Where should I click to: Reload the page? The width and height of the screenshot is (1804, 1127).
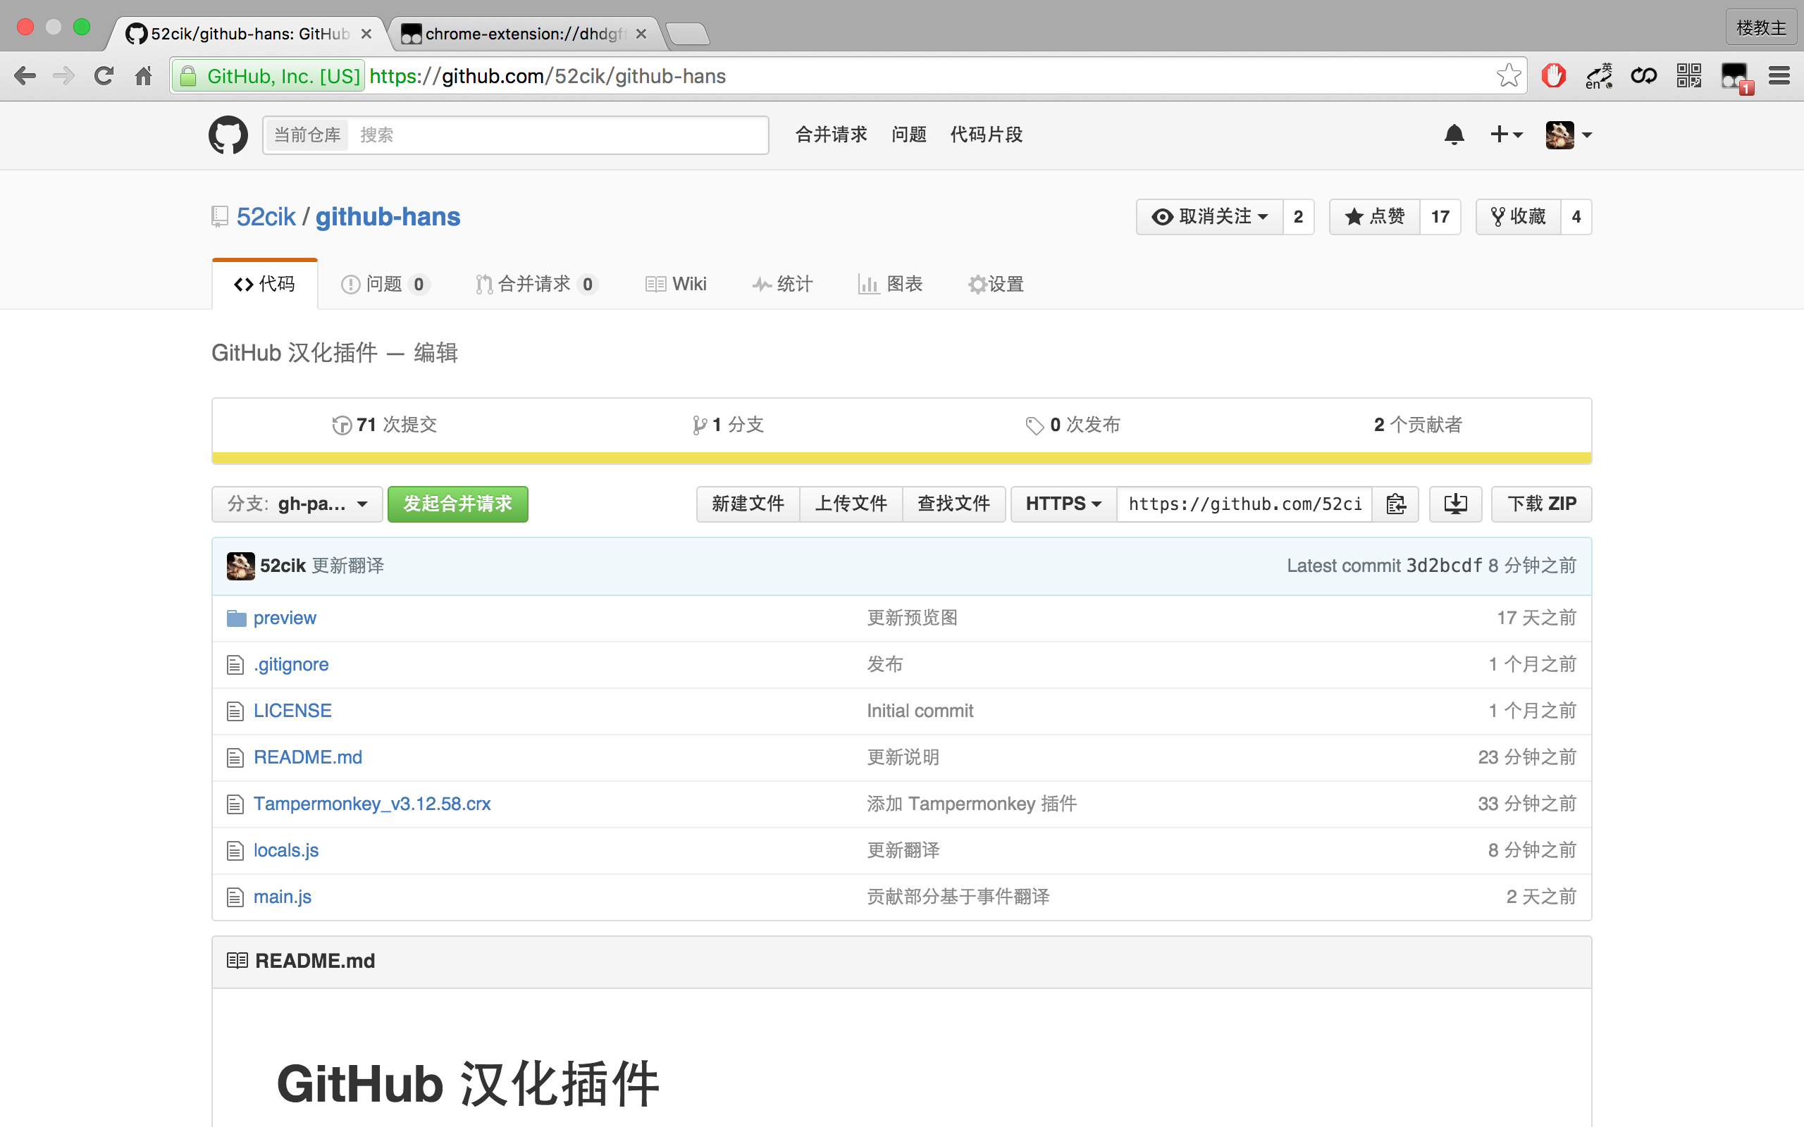coord(104,76)
